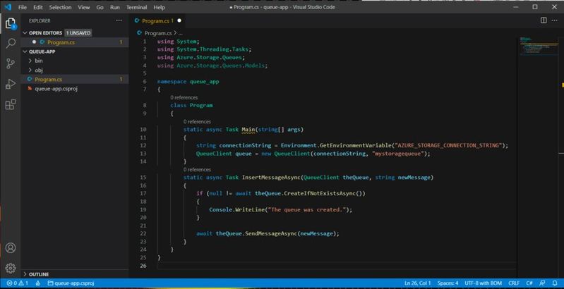
Task: Select Program.cs in QUEUE-APP tree
Action: (75, 80)
